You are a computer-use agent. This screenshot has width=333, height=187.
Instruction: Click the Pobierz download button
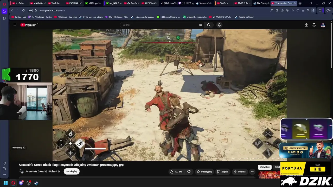point(240,172)
